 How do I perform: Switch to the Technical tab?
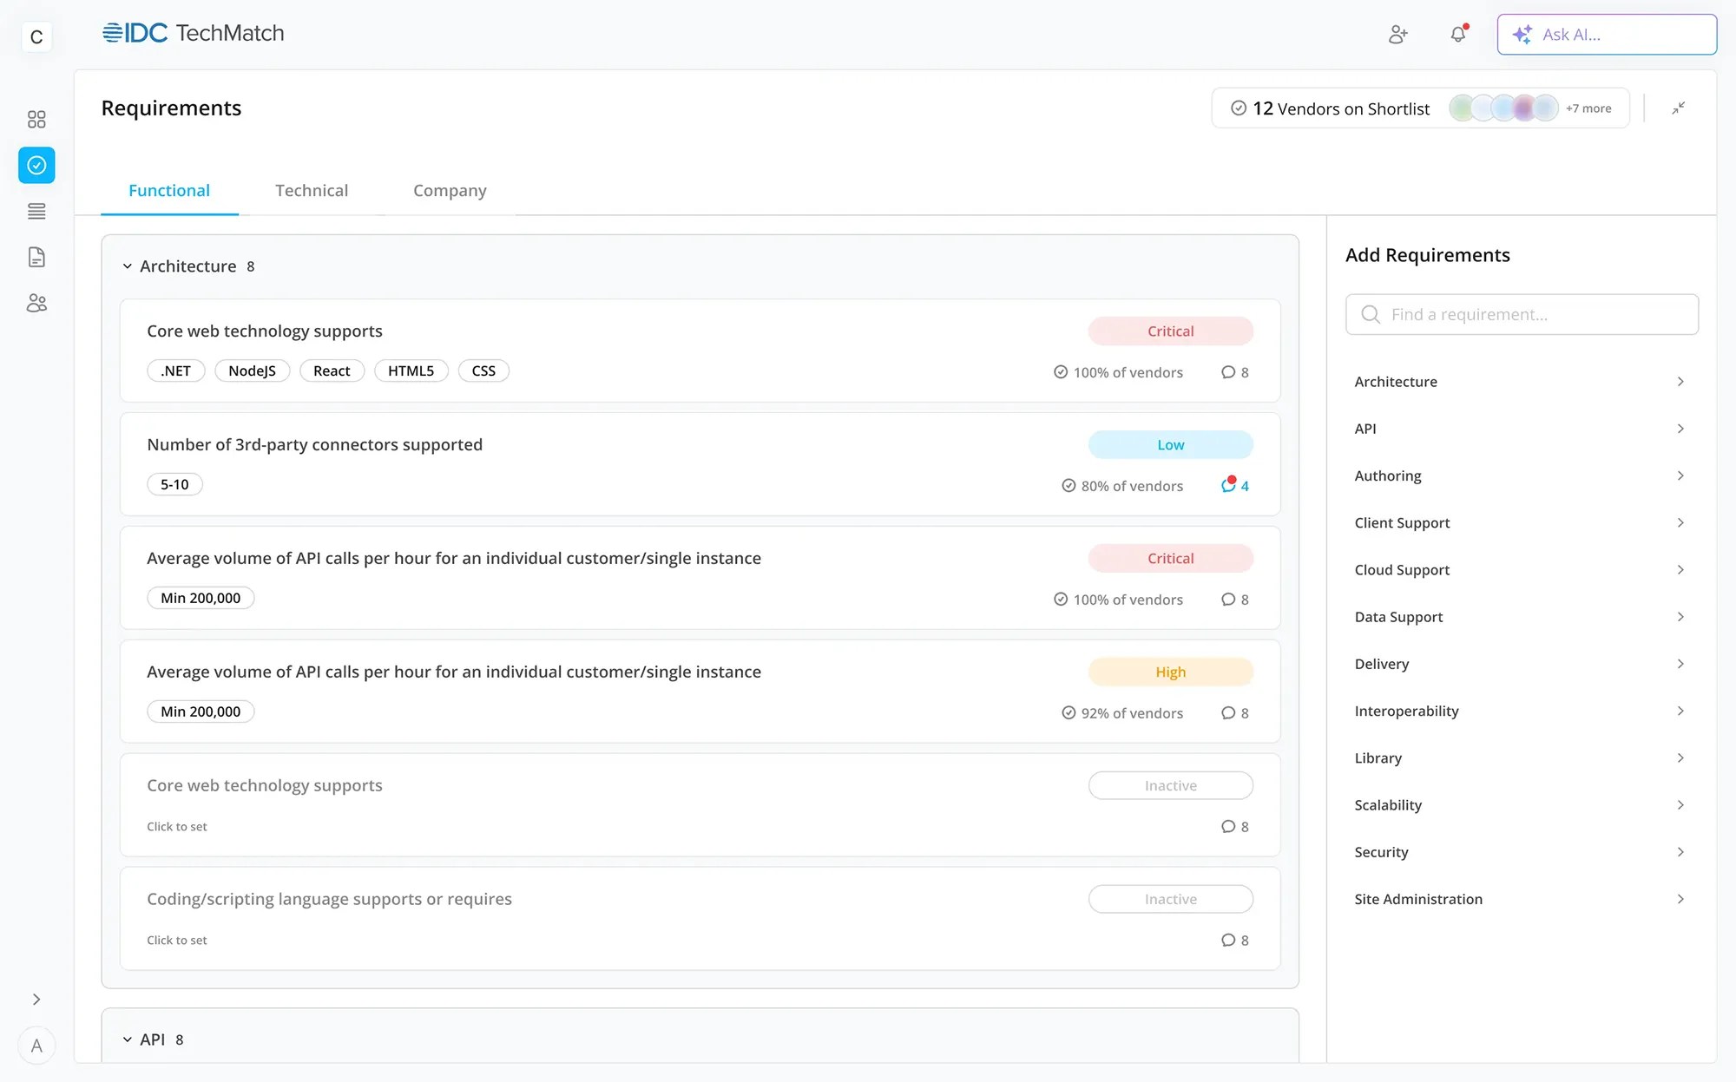pyautogui.click(x=312, y=190)
